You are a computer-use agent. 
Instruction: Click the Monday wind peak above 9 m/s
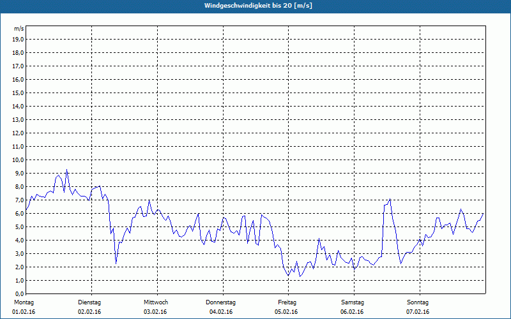(67, 170)
